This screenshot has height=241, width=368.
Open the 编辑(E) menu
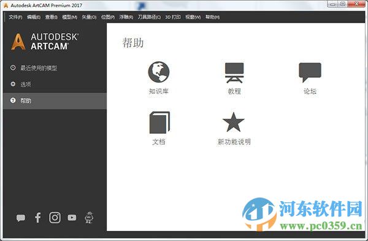point(34,17)
